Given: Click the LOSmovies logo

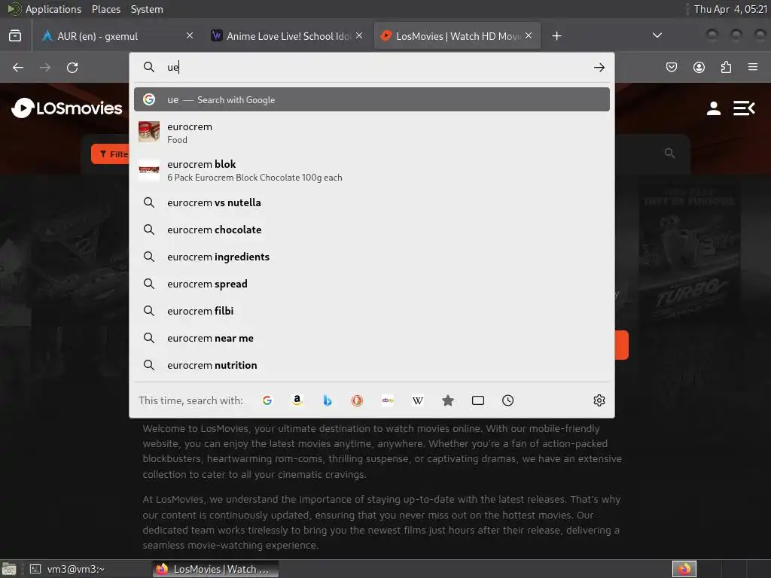Looking at the screenshot, I should [x=67, y=108].
